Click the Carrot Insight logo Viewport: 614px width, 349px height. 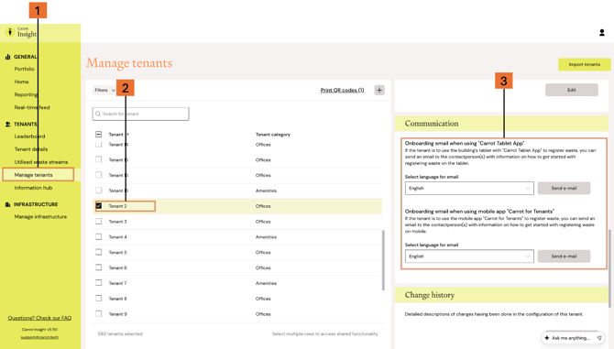[x=22, y=32]
